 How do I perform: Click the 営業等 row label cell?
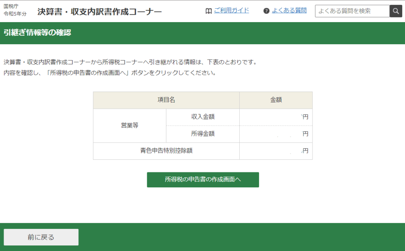click(130, 125)
